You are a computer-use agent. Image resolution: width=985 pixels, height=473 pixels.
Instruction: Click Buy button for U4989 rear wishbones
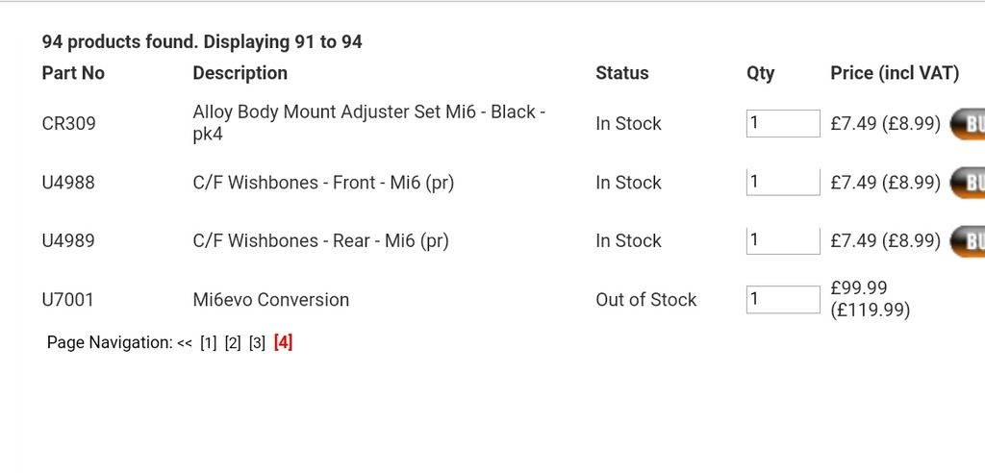click(968, 241)
